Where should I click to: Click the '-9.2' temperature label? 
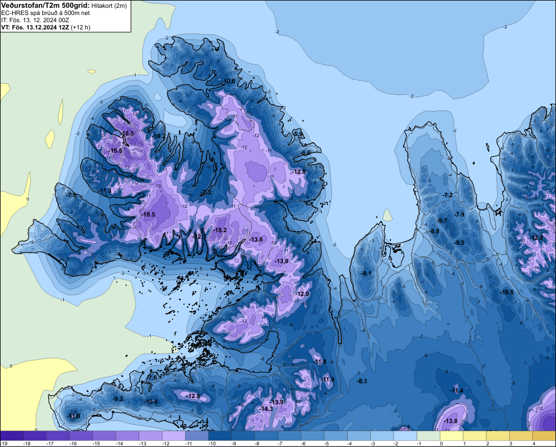117,399
